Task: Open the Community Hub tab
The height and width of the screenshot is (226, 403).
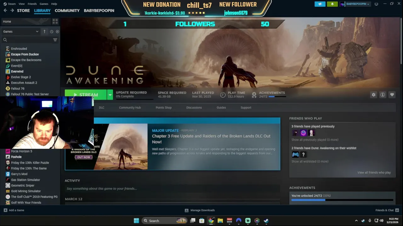Action: point(130,107)
